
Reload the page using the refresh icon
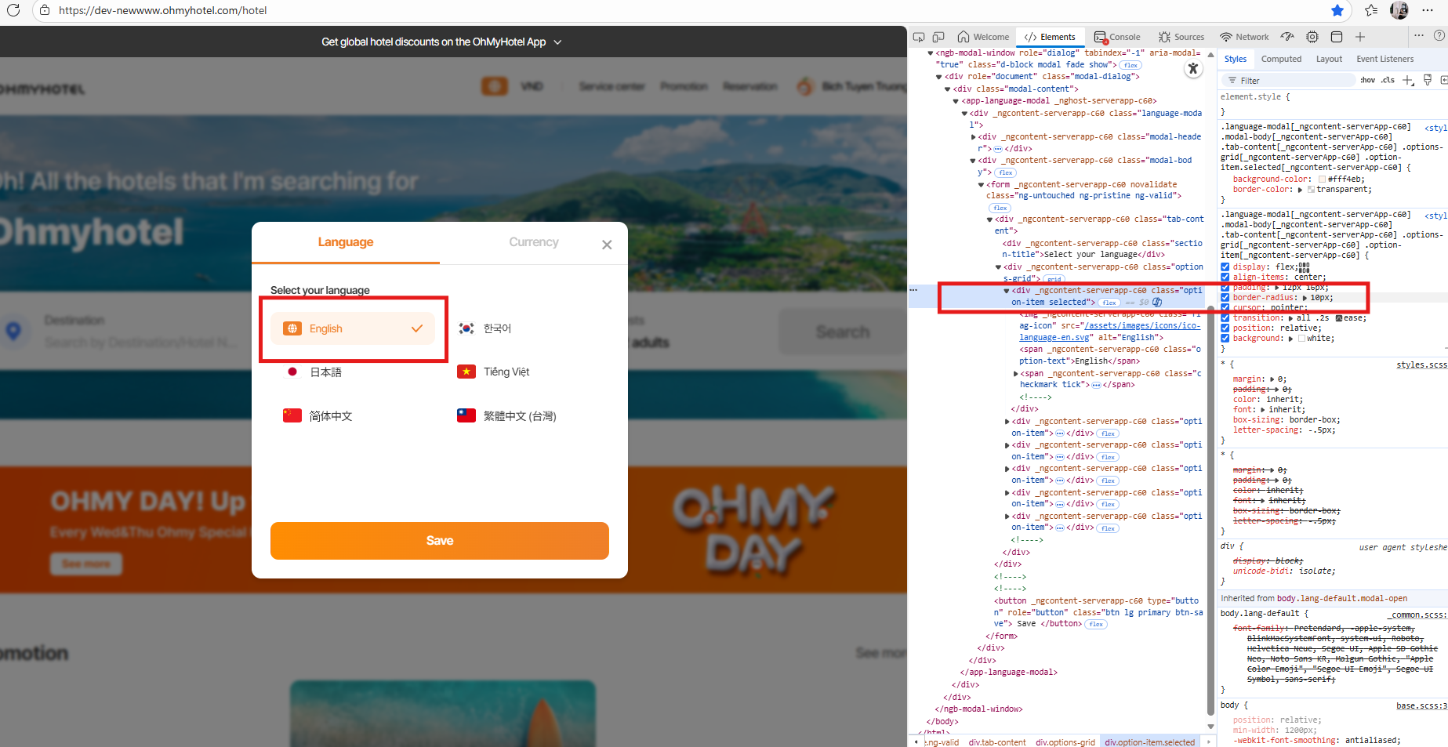13,10
